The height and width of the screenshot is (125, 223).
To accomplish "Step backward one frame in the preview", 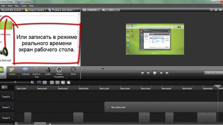I will [x=148, y=73].
